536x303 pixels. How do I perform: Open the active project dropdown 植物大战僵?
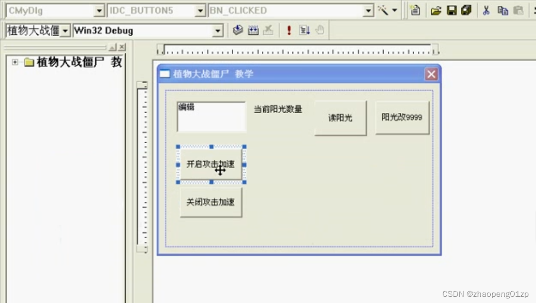(65, 30)
